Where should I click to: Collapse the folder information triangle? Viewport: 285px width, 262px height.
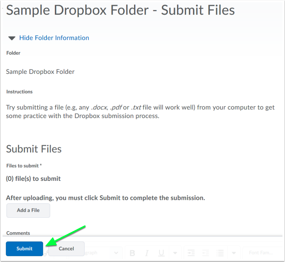(x=12, y=38)
